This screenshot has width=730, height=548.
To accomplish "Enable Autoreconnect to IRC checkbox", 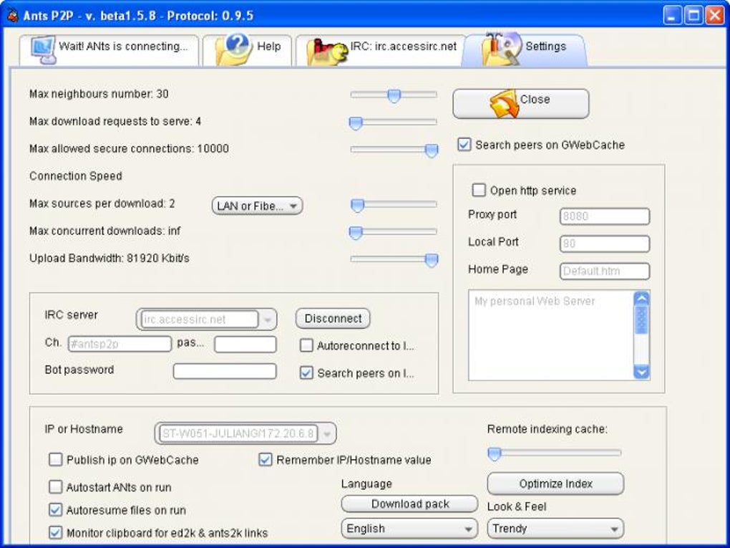I will pos(306,345).
